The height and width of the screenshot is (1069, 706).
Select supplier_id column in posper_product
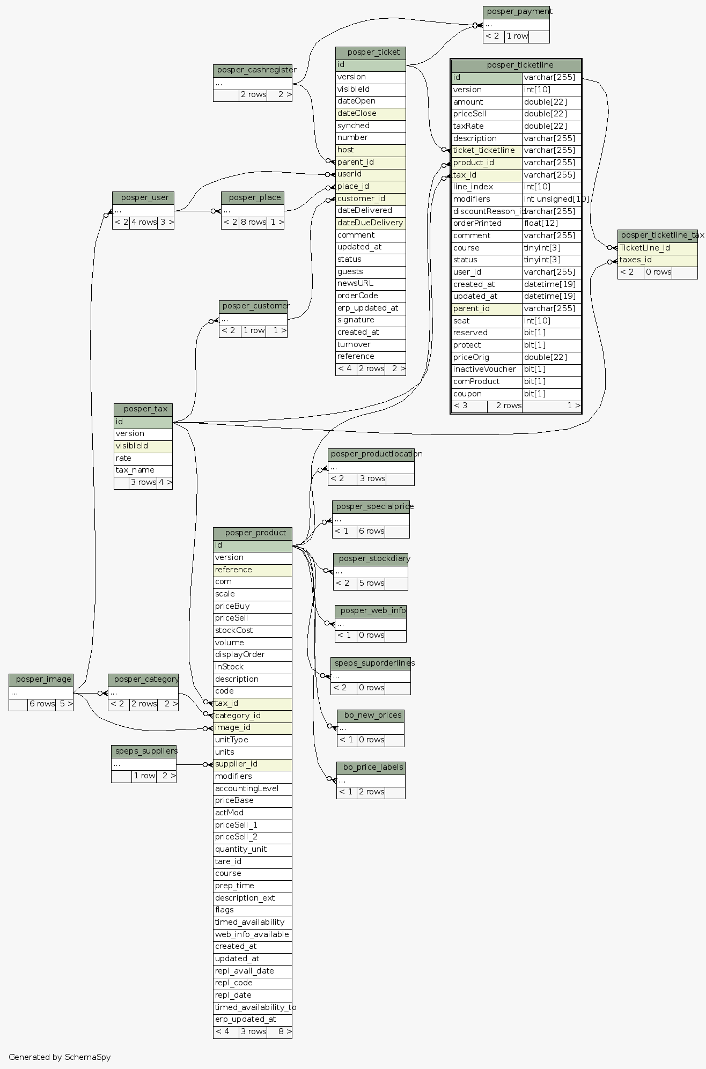(253, 764)
